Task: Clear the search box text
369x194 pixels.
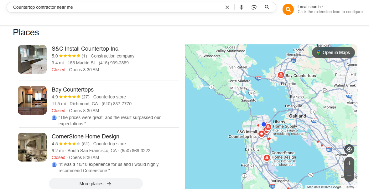Action: click(x=227, y=7)
